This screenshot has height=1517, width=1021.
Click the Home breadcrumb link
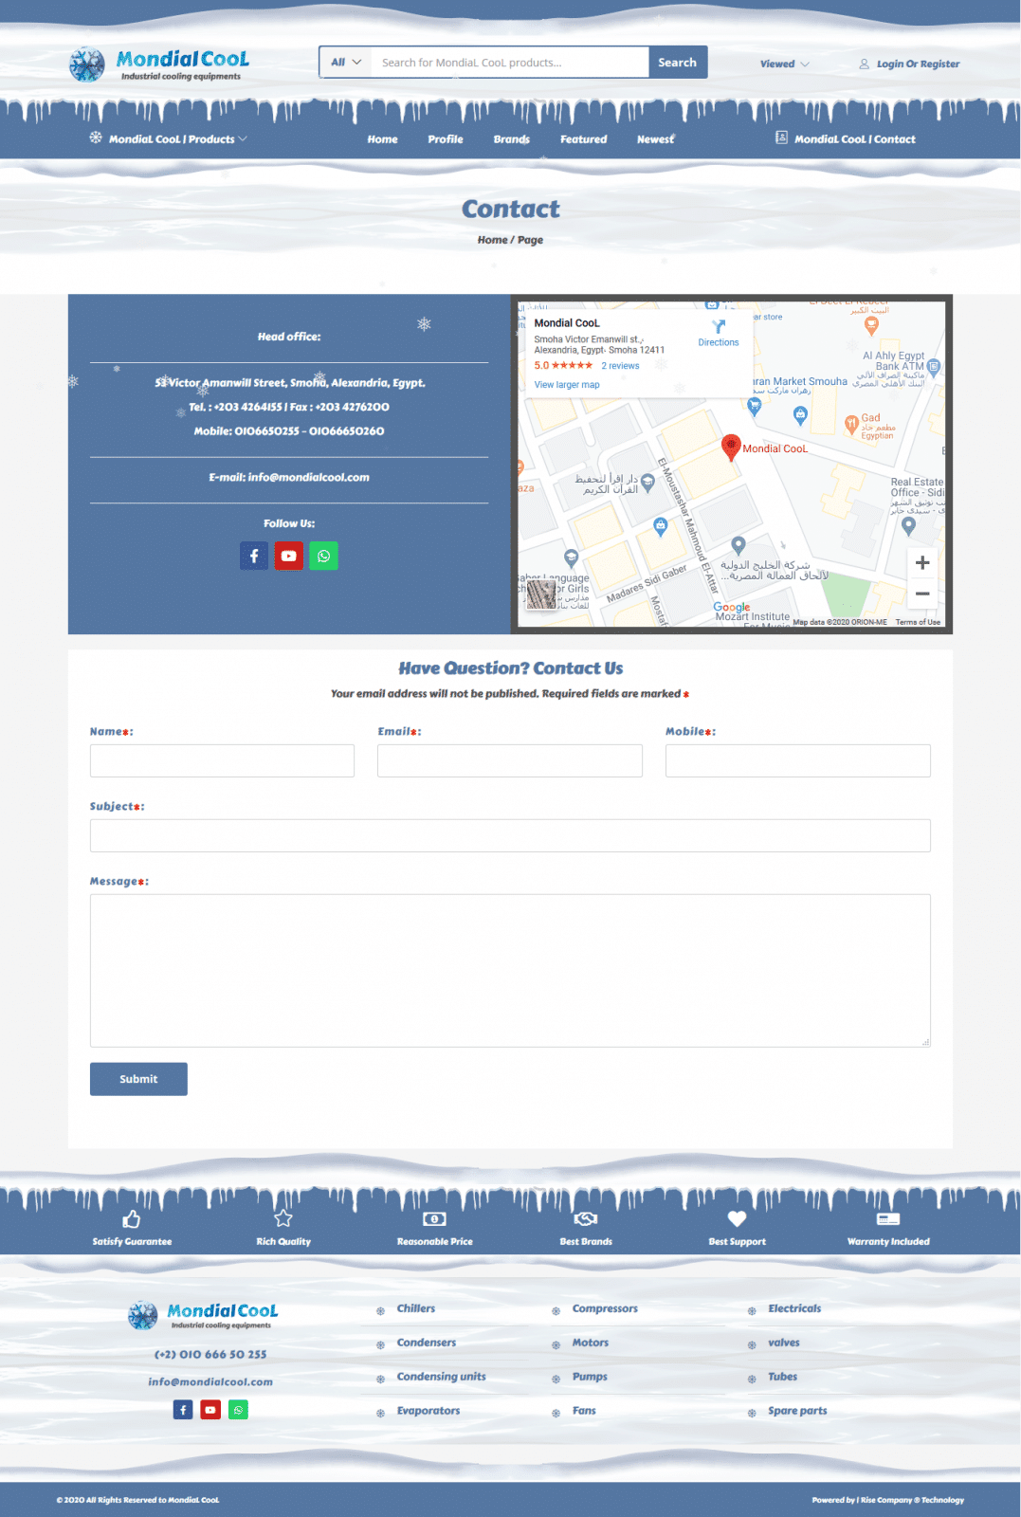tap(492, 240)
